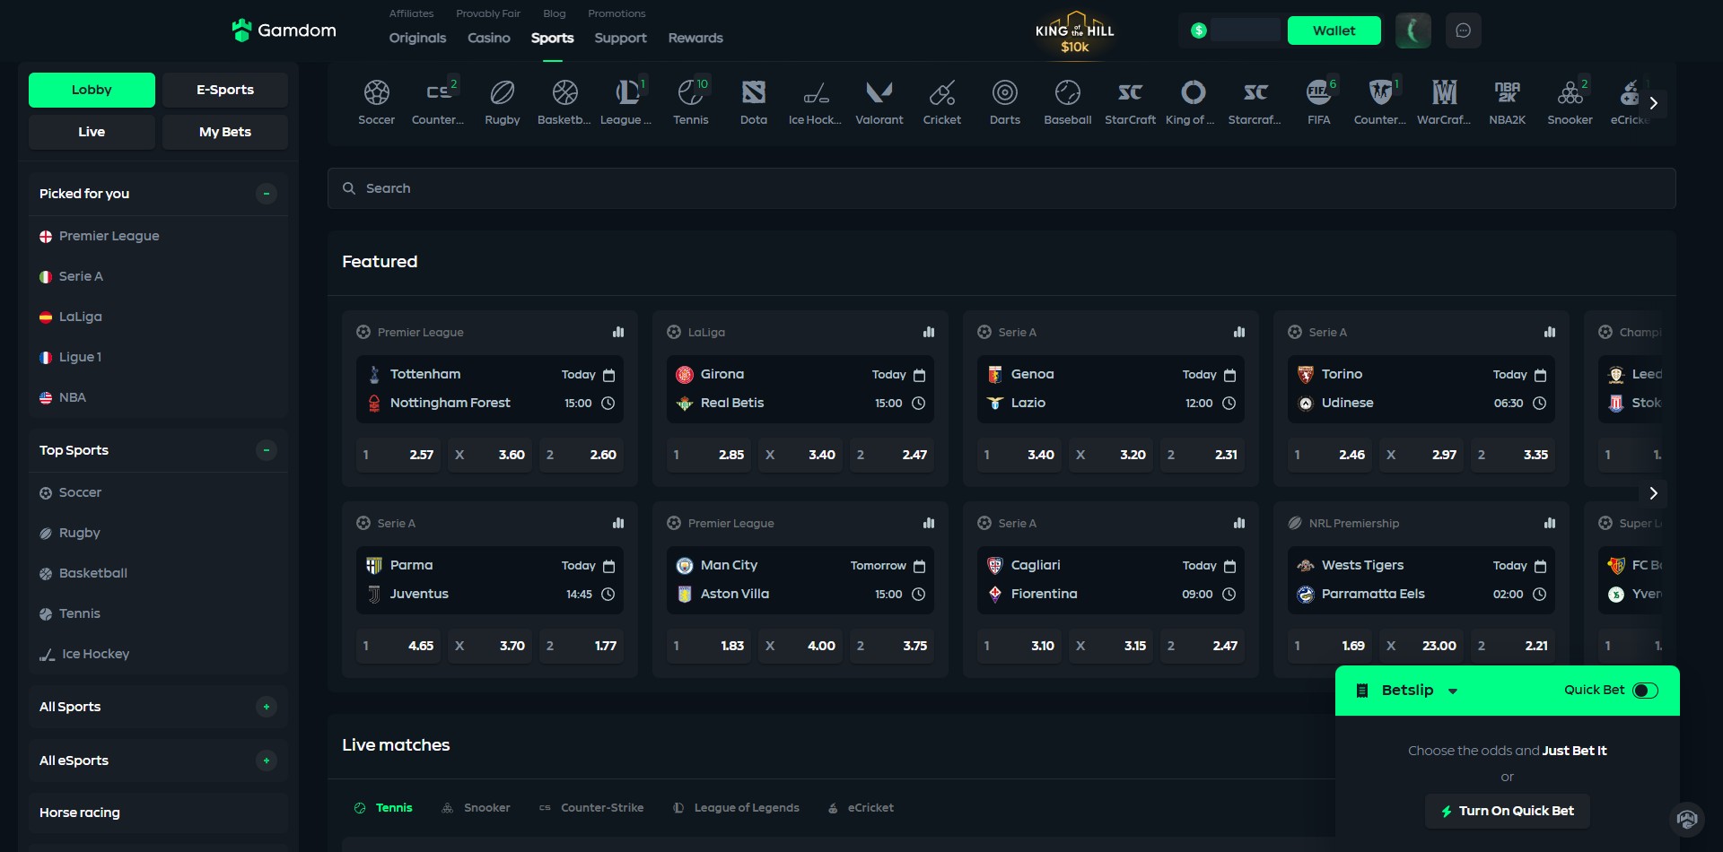Open the user avatar in header
1723x852 pixels.
[1413, 30]
